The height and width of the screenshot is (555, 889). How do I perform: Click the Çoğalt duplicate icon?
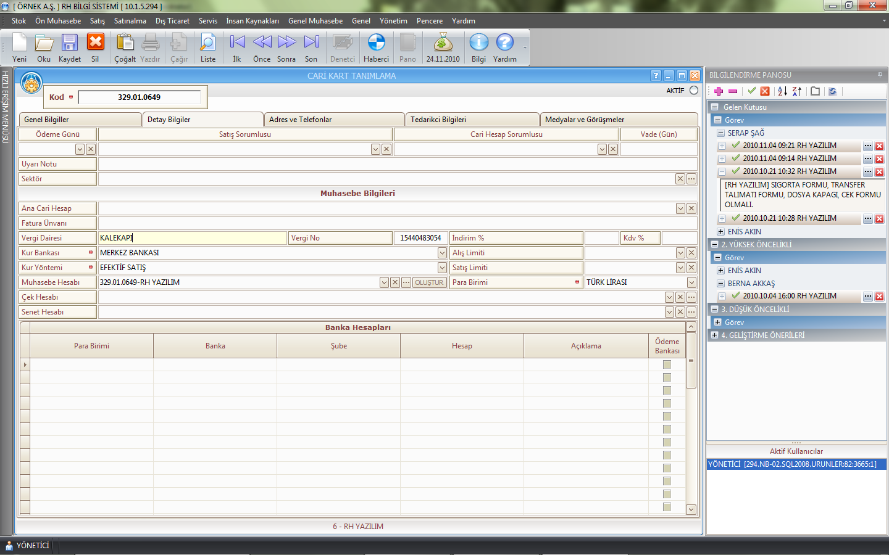(125, 43)
